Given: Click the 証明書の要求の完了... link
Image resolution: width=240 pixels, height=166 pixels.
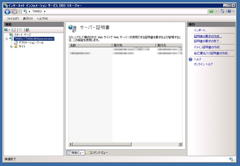Looking at the screenshot, I should (207, 41).
